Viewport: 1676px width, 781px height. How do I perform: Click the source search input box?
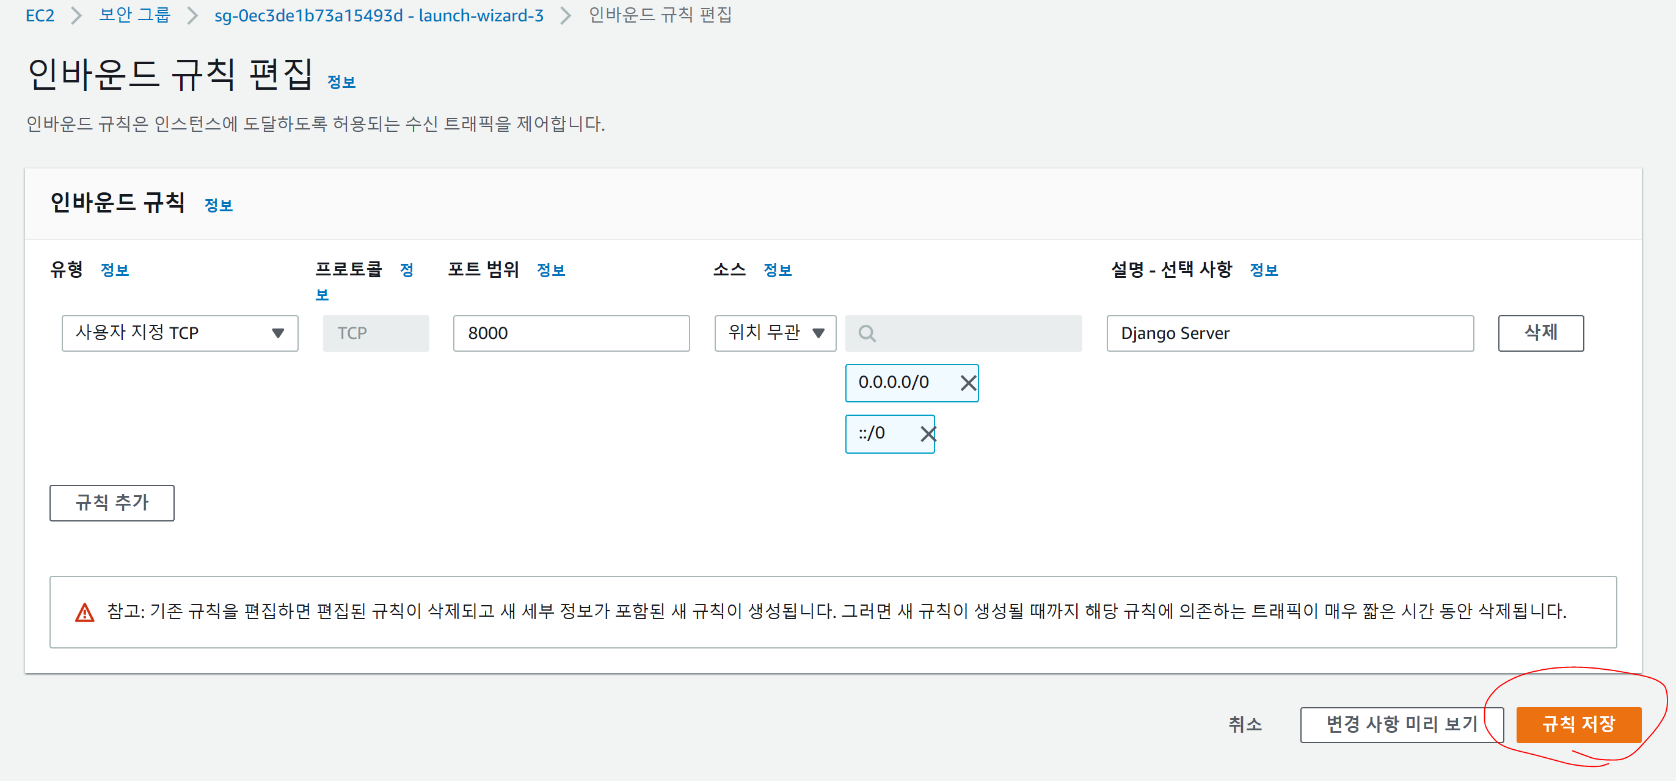click(976, 333)
